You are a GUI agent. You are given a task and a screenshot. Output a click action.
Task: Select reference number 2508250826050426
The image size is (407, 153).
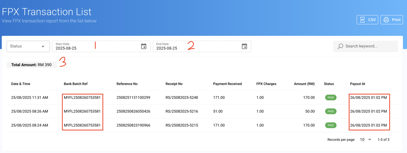133,111
